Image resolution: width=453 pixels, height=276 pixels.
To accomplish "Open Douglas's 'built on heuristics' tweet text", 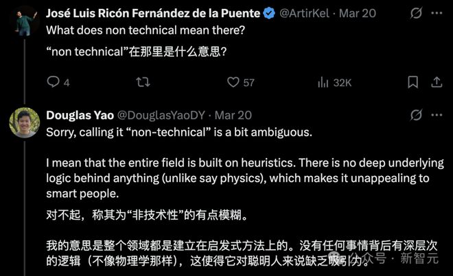I will point(233,177).
